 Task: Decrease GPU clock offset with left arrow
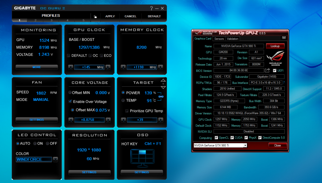click(x=71, y=67)
